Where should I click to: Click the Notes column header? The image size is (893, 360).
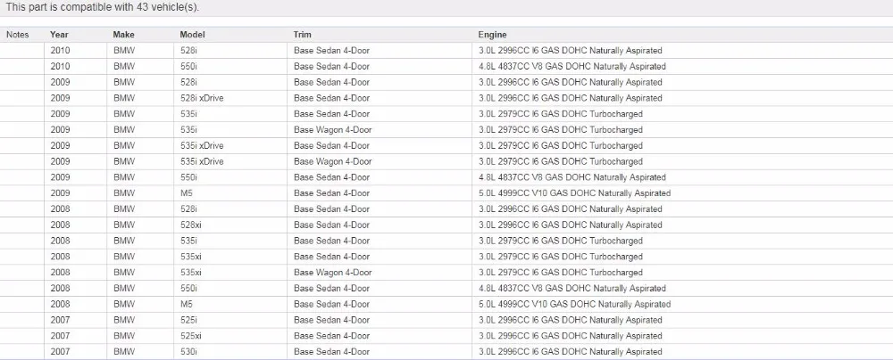[x=18, y=35]
